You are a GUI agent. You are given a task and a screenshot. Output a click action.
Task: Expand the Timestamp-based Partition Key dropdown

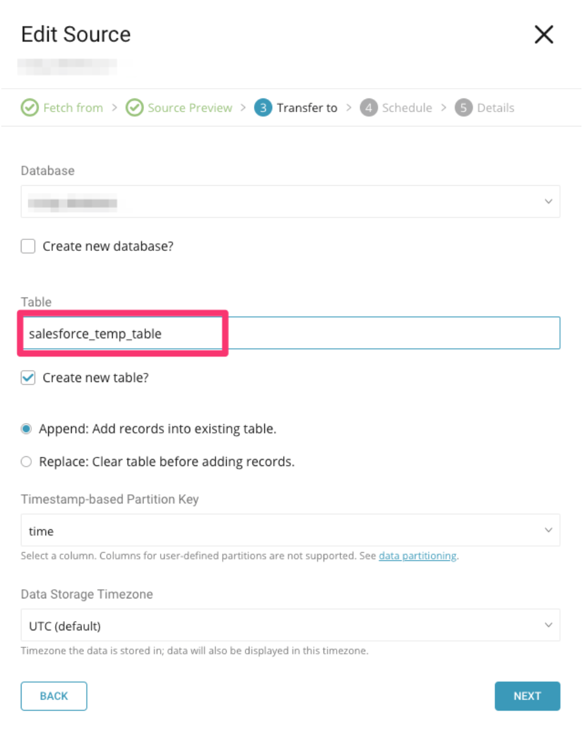[x=290, y=531]
